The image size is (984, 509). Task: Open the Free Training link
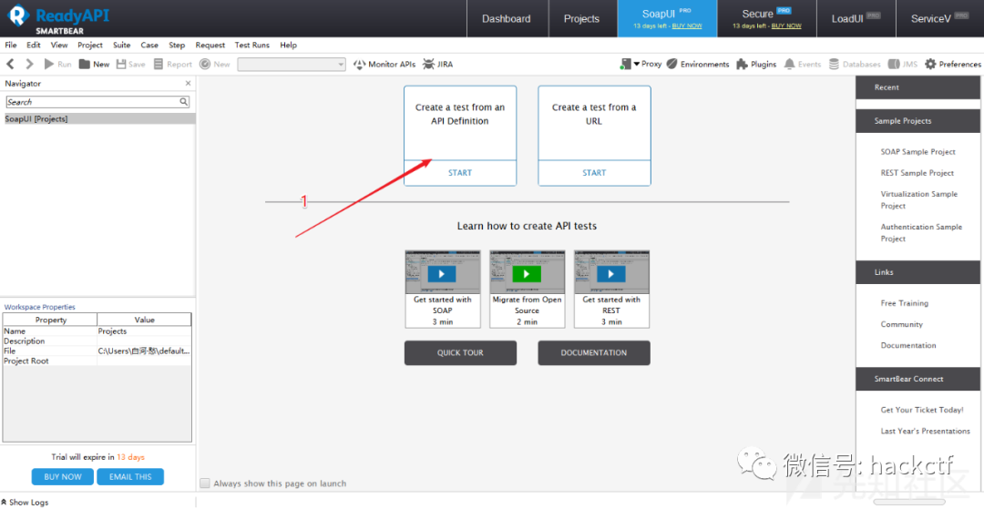[905, 303]
